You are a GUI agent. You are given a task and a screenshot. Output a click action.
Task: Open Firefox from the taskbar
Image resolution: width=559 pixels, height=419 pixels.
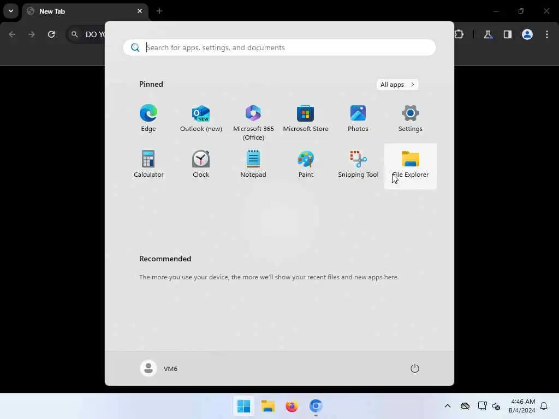[x=292, y=406]
